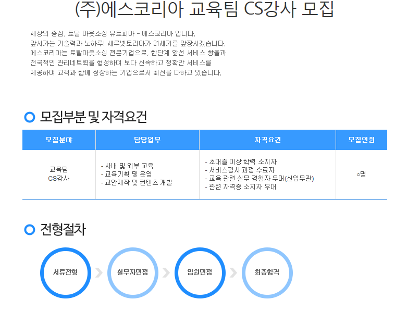Click the duty "- 사내 및 외부 교육"
The height and width of the screenshot is (312, 420).
[127, 166]
